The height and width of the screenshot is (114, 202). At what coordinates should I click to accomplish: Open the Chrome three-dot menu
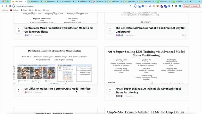point(199,6)
